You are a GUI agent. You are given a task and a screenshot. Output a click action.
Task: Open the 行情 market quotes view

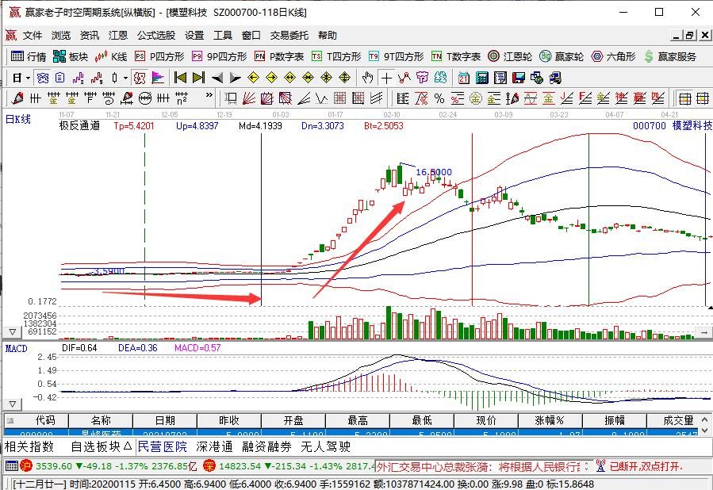tap(29, 56)
